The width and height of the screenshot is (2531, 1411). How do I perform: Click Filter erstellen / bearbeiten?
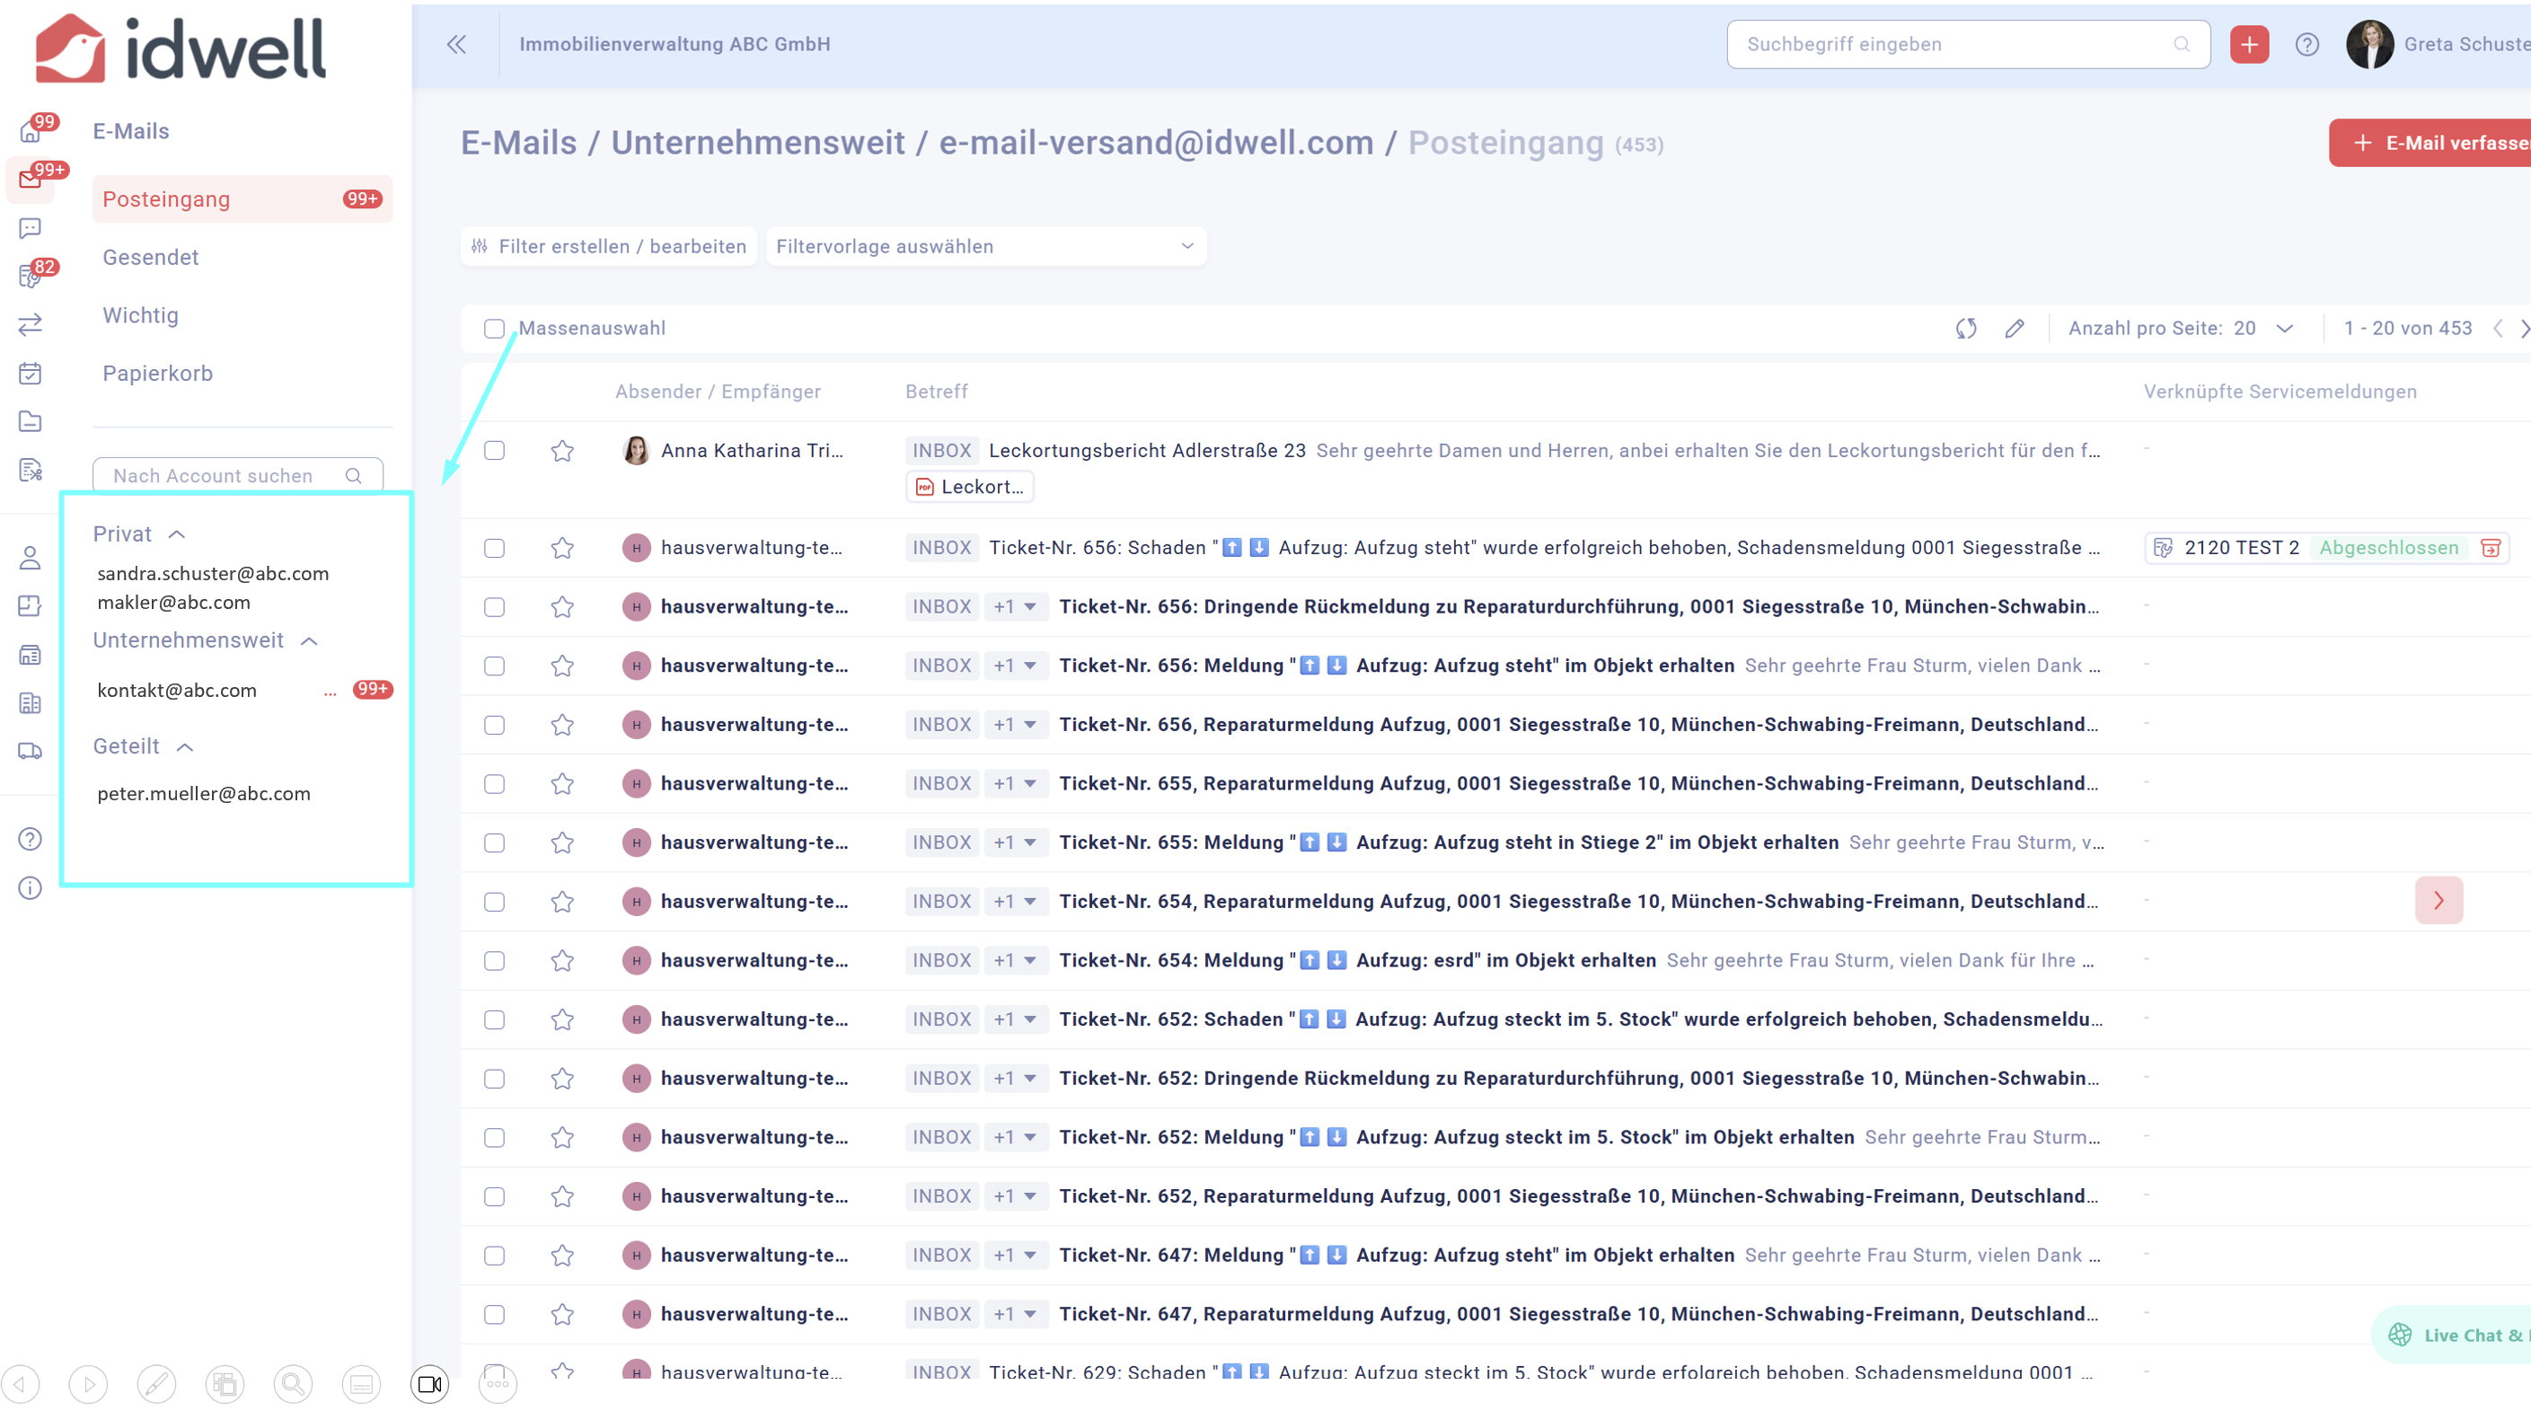coord(609,247)
